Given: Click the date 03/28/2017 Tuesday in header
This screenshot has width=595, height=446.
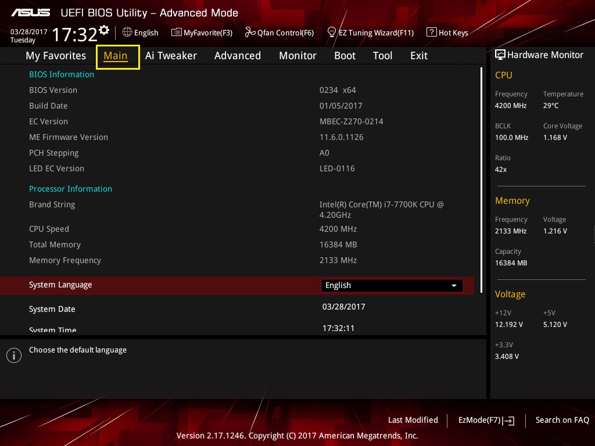Looking at the screenshot, I should 28,35.
